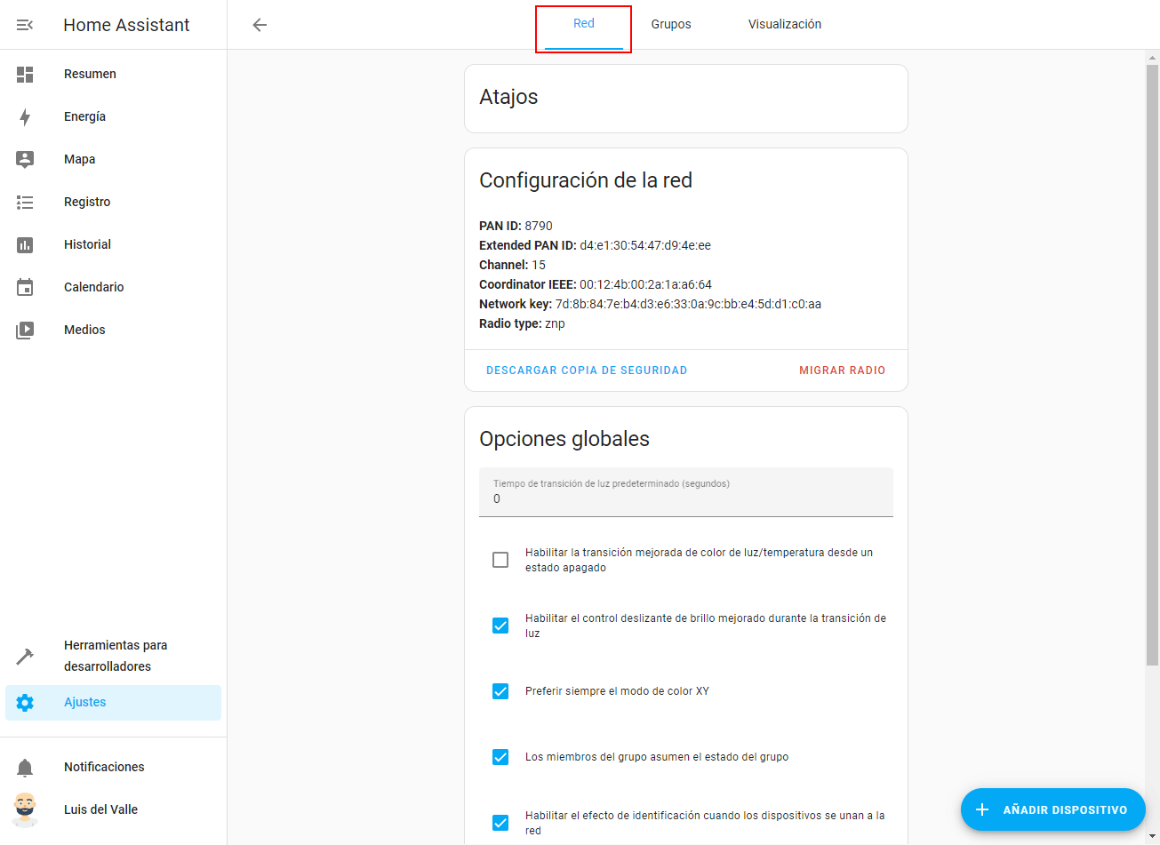Toggle 'Los miembros del grupo asumen' checkbox
The width and height of the screenshot is (1160, 845).
pyautogui.click(x=500, y=757)
